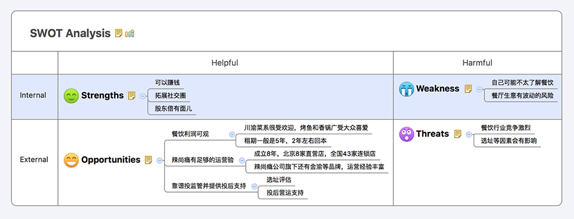Select the 选址评估 subtopic
Screen dimensions: 574x219
click(279, 180)
